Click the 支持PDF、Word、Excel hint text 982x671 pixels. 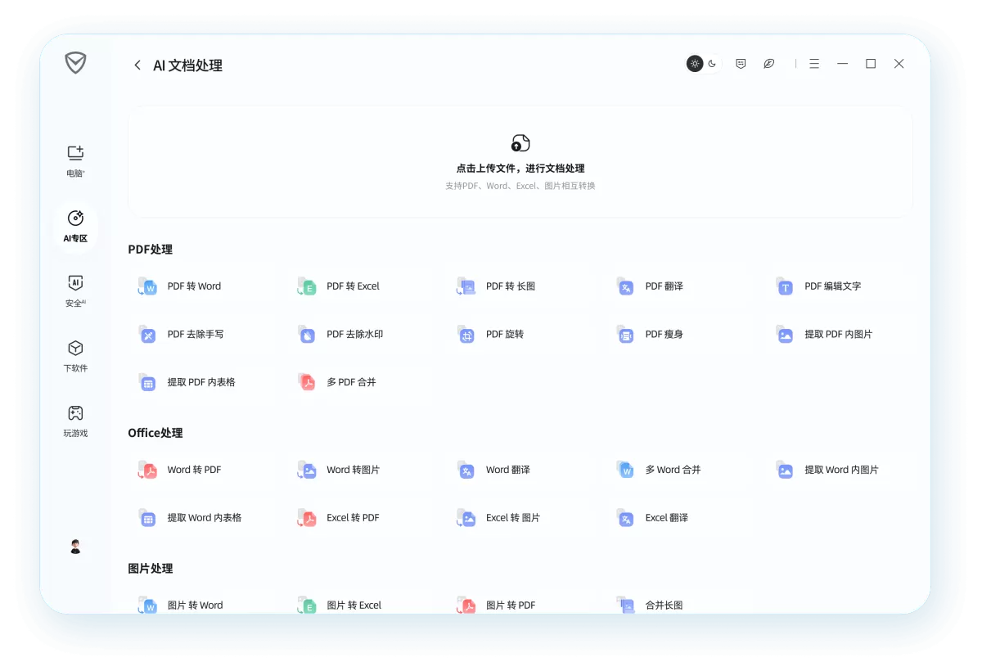pos(520,187)
